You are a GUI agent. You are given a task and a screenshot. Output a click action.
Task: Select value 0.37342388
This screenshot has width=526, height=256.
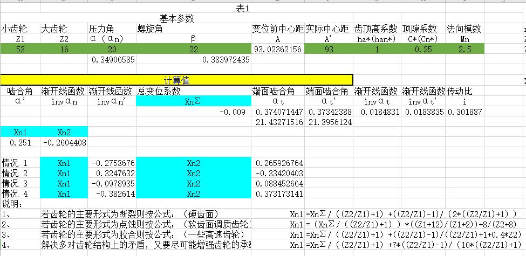click(329, 112)
